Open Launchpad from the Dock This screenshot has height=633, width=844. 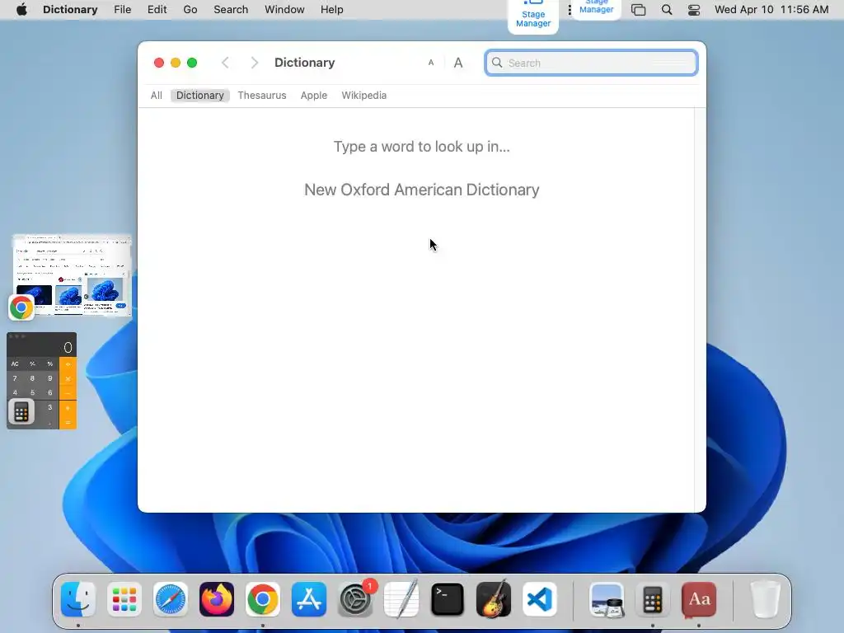pyautogui.click(x=124, y=599)
